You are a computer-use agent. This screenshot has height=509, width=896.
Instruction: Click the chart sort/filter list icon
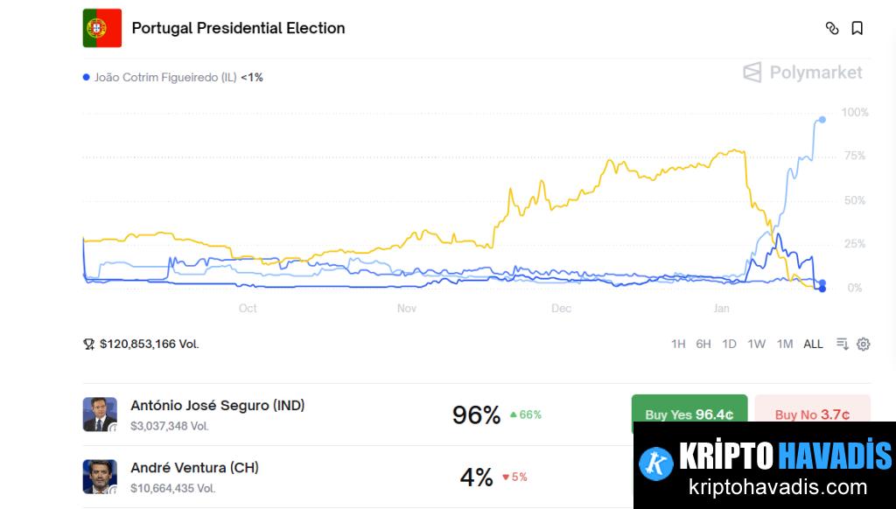tap(843, 344)
